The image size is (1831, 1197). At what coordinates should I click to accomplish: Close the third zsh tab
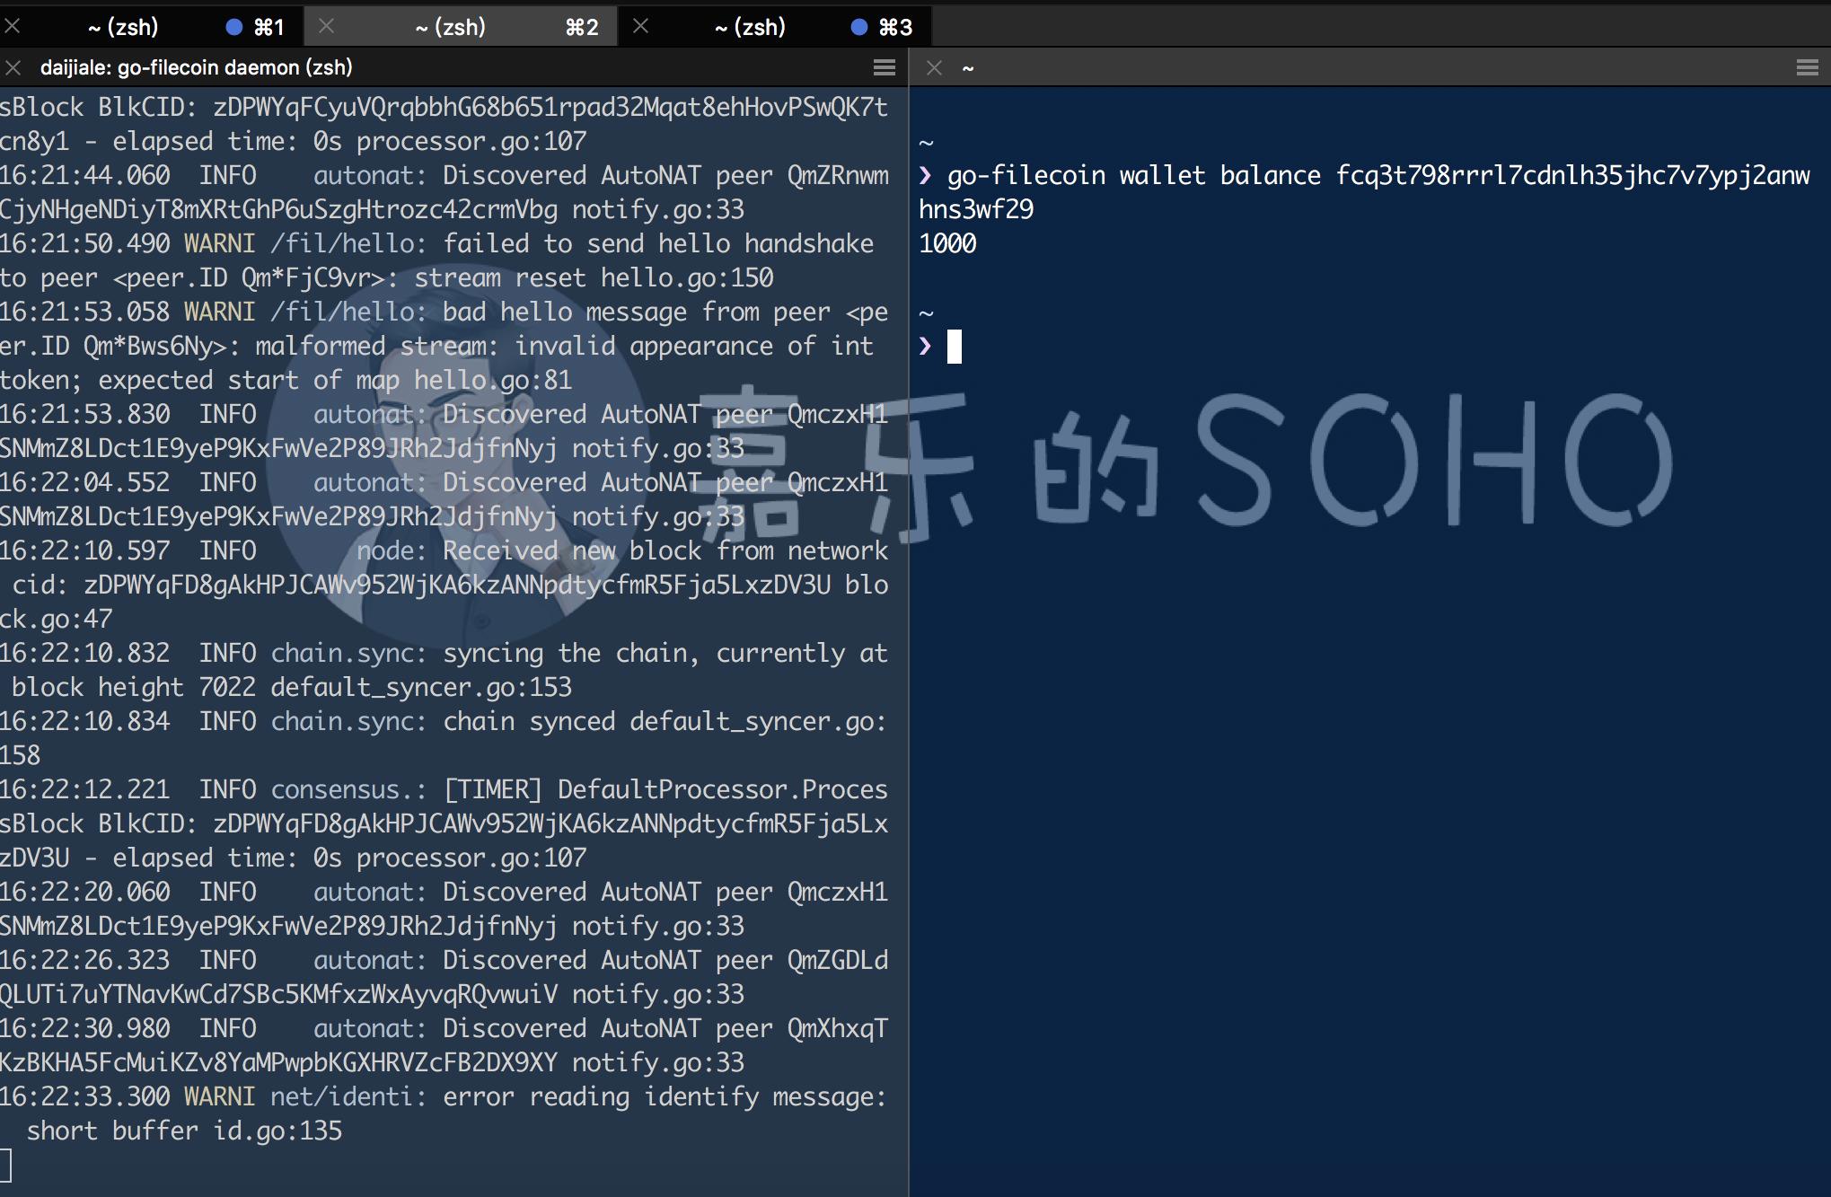pyautogui.click(x=640, y=27)
